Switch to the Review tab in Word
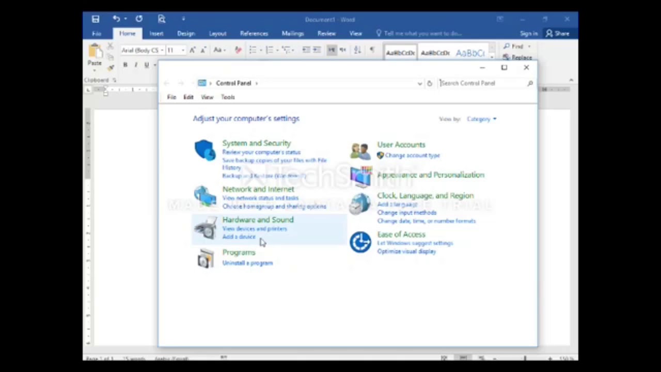The height and width of the screenshot is (372, 661). [x=326, y=34]
